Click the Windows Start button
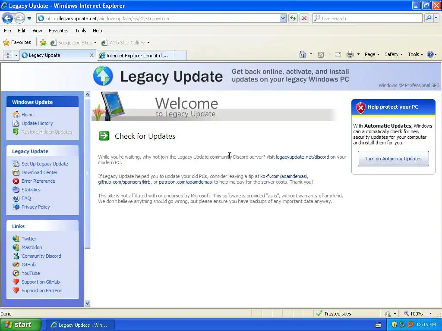 click(x=20, y=325)
